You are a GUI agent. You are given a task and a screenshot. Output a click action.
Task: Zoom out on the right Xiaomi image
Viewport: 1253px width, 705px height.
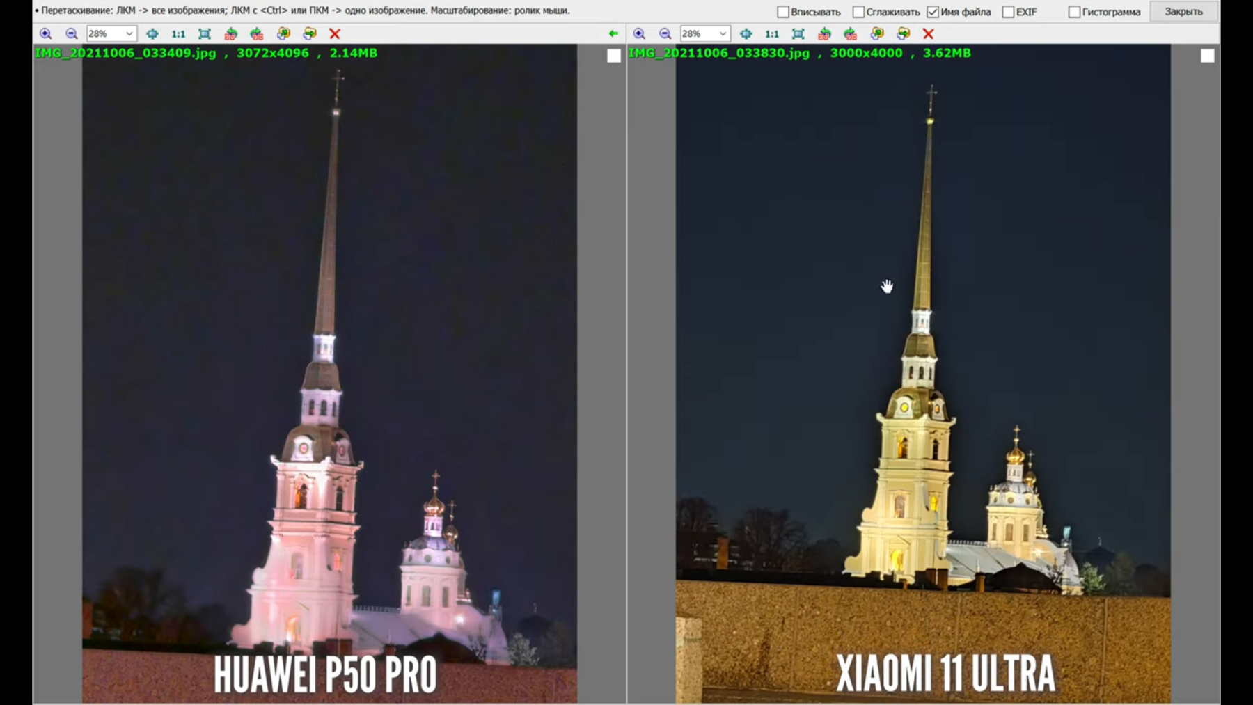point(665,33)
